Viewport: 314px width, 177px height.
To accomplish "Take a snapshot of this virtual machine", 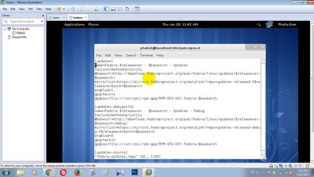I will point(83,9).
